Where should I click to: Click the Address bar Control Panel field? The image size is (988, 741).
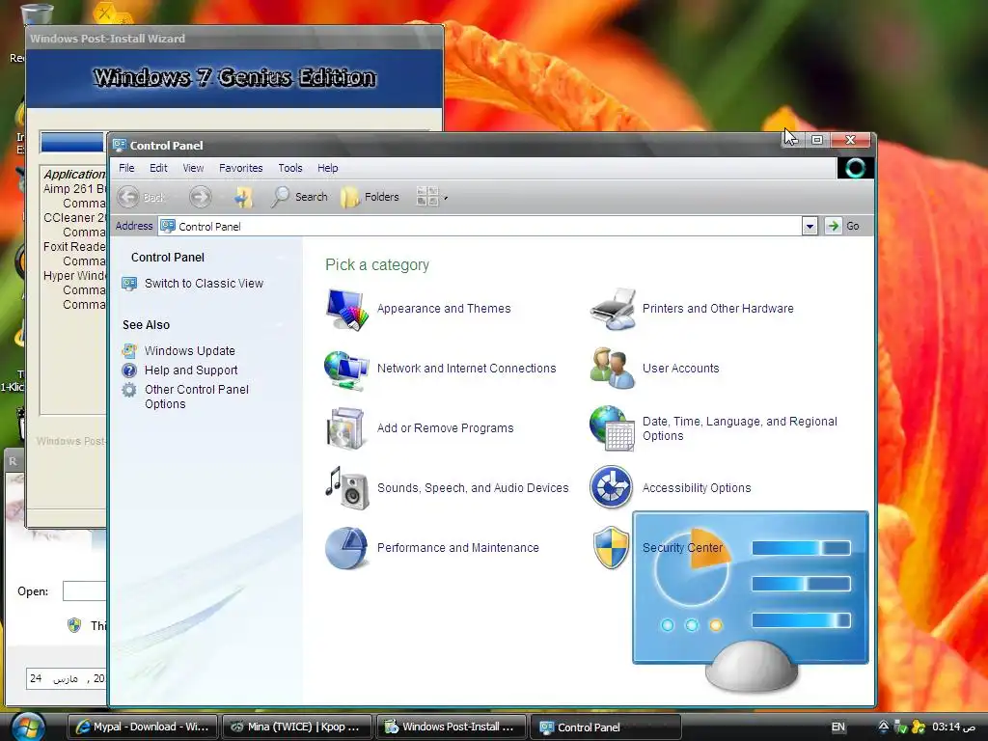click(480, 226)
